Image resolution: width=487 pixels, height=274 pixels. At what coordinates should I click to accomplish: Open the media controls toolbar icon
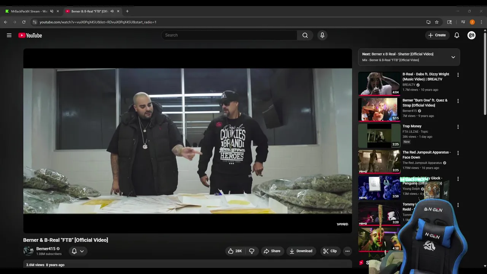coord(463,22)
